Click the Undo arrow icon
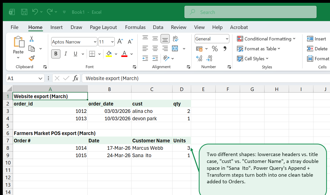Screen dimensions: 330x195 [x=35, y=12]
